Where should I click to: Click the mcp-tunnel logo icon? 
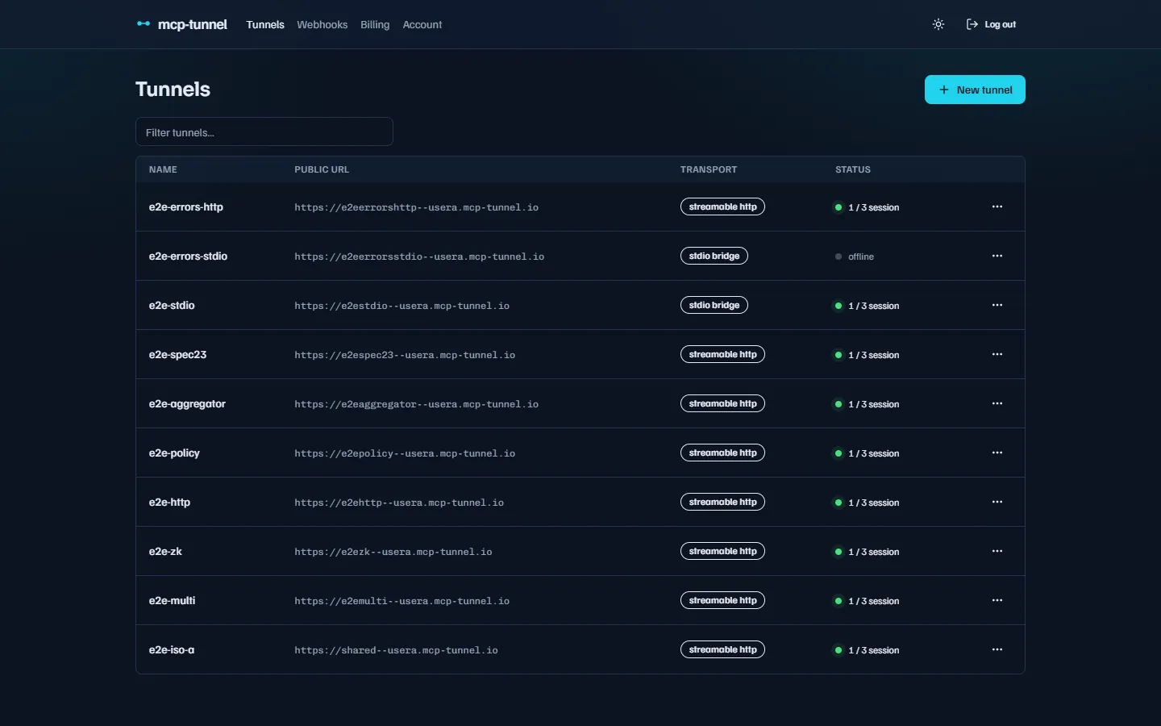point(144,24)
